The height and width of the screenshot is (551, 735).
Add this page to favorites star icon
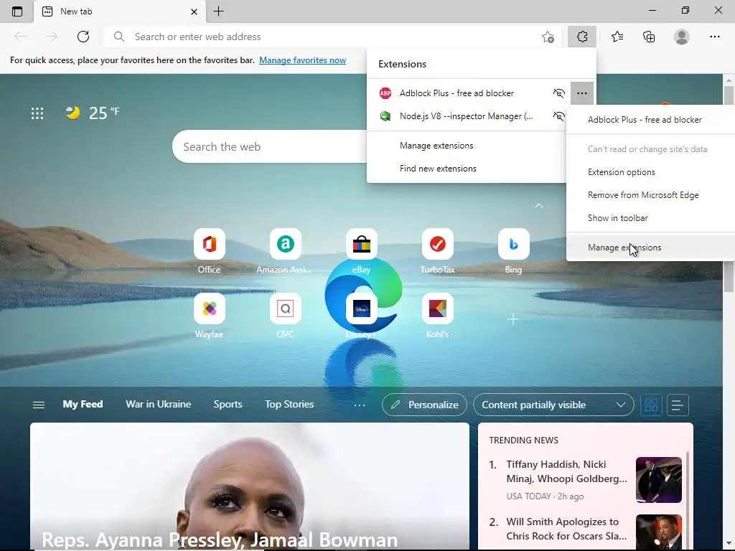point(548,37)
